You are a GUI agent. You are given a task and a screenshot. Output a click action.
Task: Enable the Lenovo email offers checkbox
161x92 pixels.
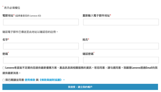click(4, 68)
